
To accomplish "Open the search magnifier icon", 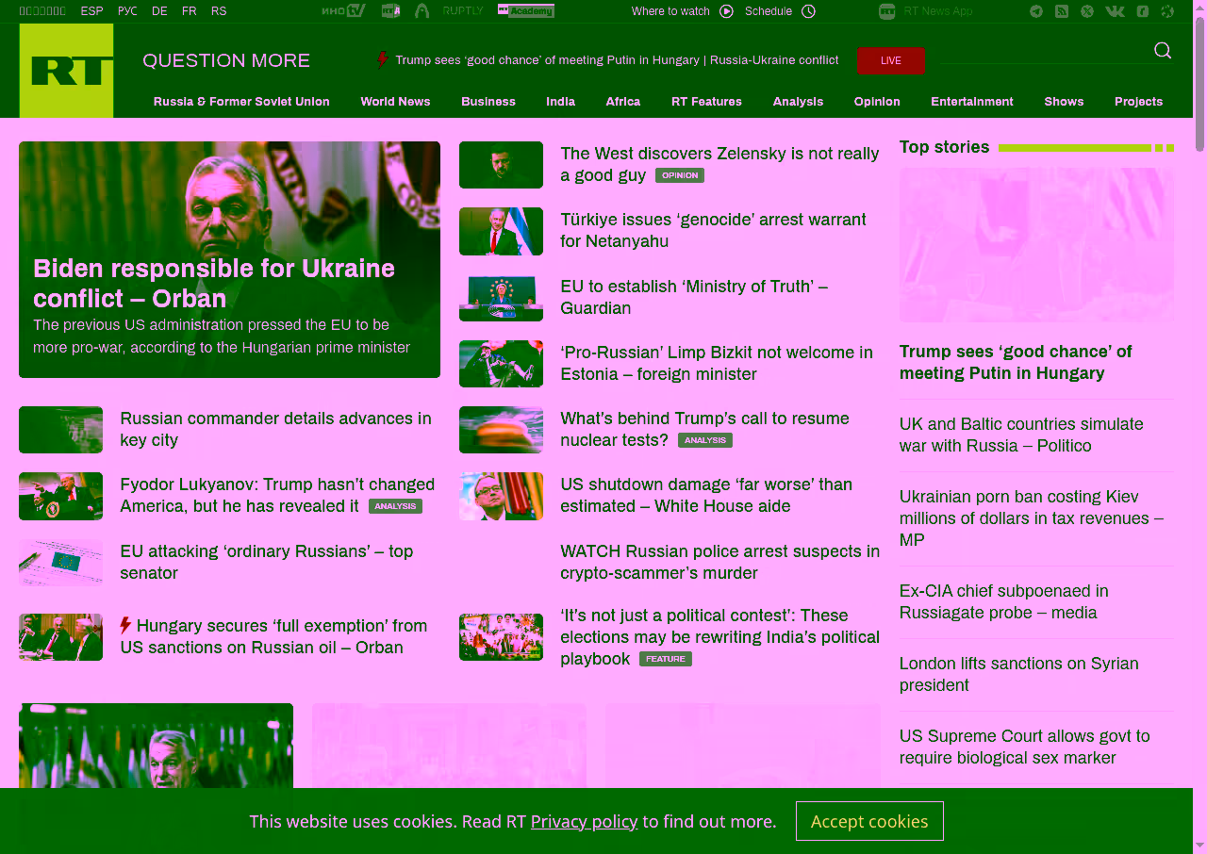I will pyautogui.click(x=1163, y=51).
